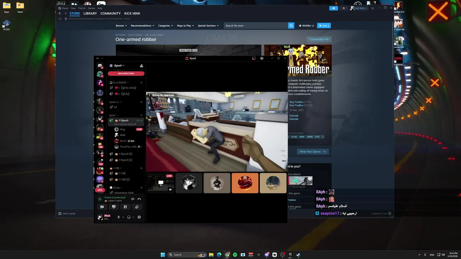Screen dimensions: 461x259
Task: Collapse the ROOM category in Discord
Action: (x=118, y=82)
